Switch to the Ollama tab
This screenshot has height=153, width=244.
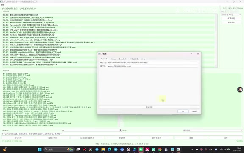pyautogui.click(x=113, y=59)
